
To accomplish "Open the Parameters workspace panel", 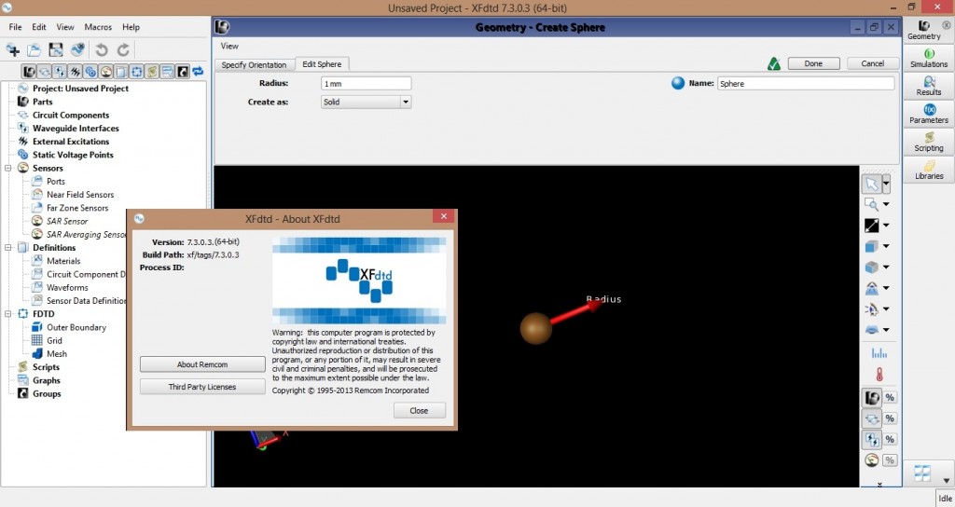I will coord(929,115).
